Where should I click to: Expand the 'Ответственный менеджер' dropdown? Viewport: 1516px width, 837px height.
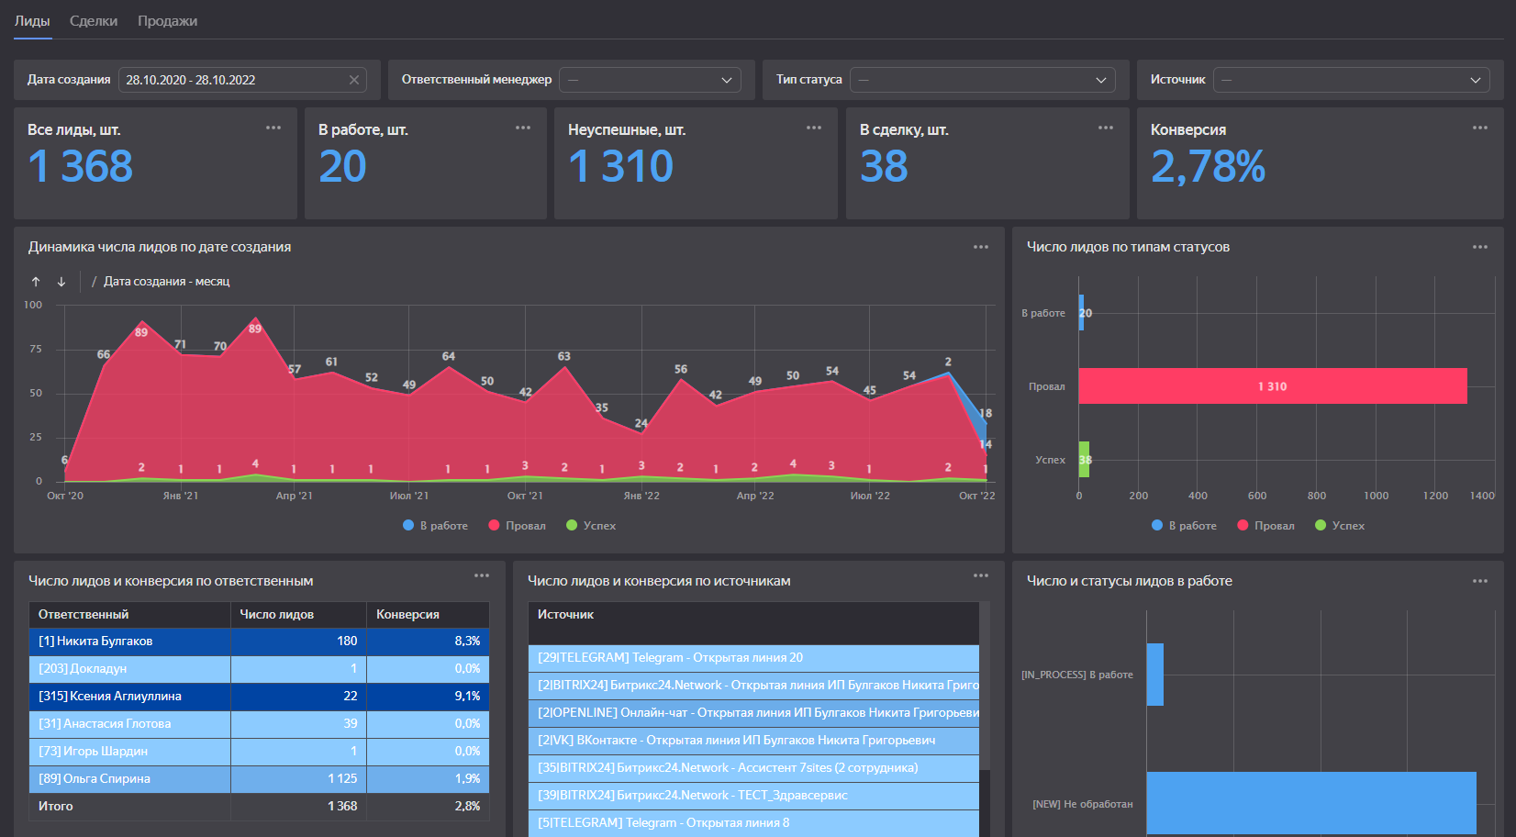(650, 80)
